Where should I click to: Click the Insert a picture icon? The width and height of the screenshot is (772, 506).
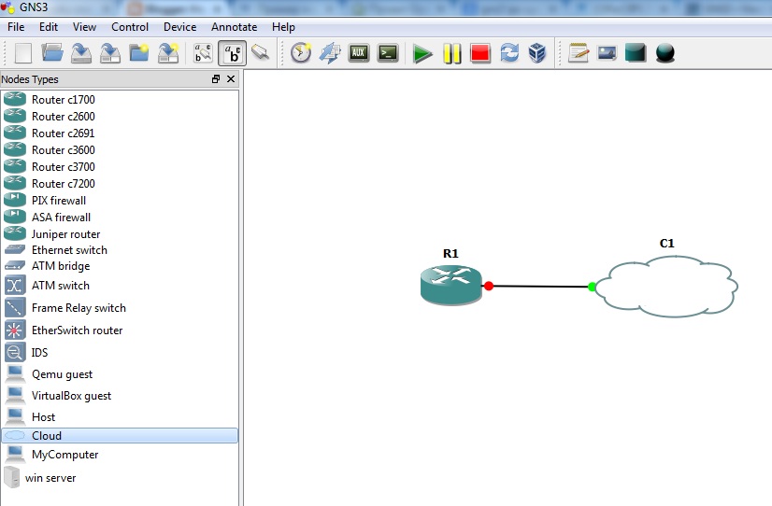coord(608,52)
